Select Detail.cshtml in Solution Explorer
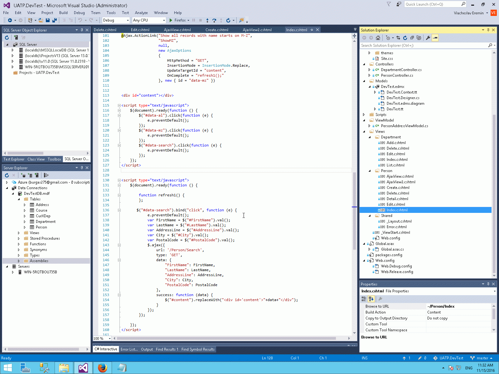 click(397, 199)
